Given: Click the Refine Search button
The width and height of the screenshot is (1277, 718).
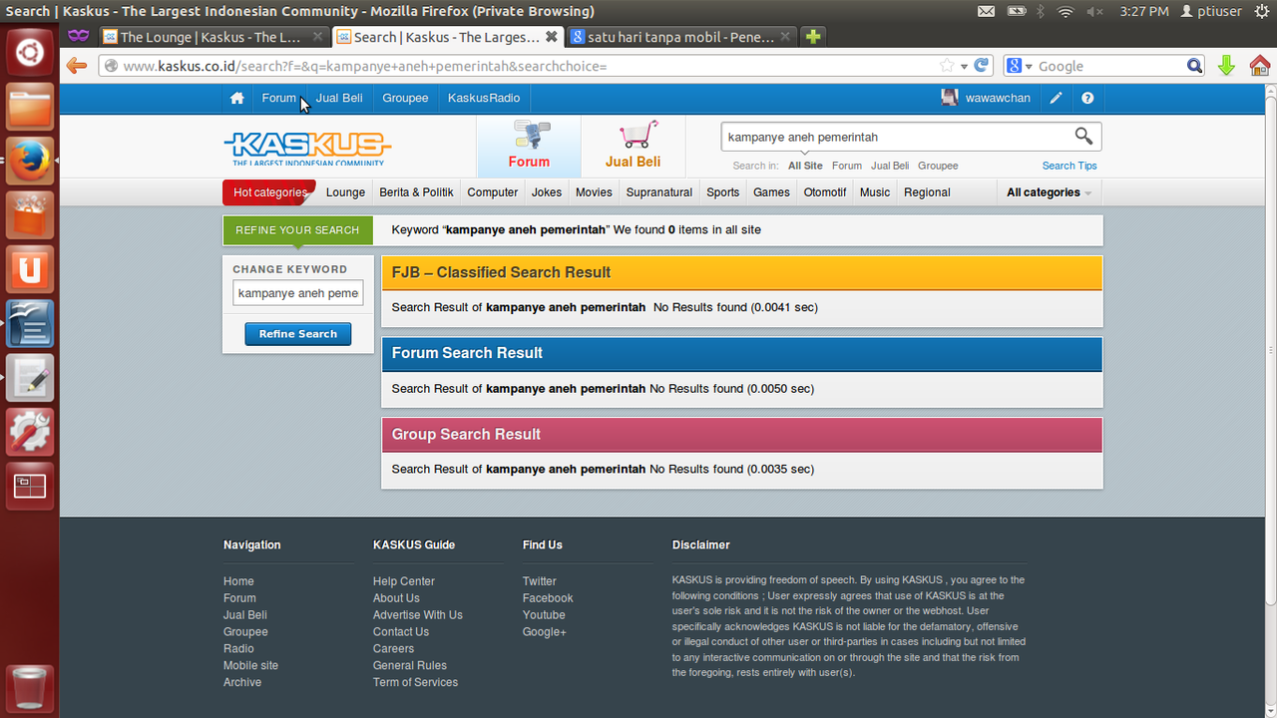Looking at the screenshot, I should 298,334.
